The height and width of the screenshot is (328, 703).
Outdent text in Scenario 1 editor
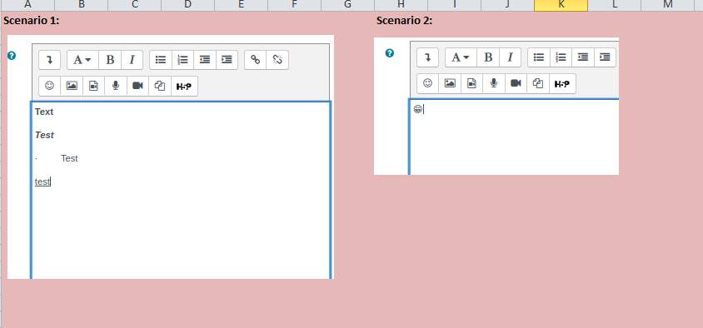pyautogui.click(x=204, y=60)
